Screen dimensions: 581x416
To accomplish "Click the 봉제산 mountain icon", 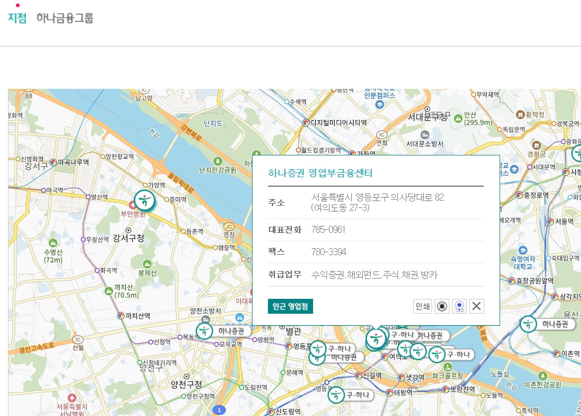I will point(147,264).
